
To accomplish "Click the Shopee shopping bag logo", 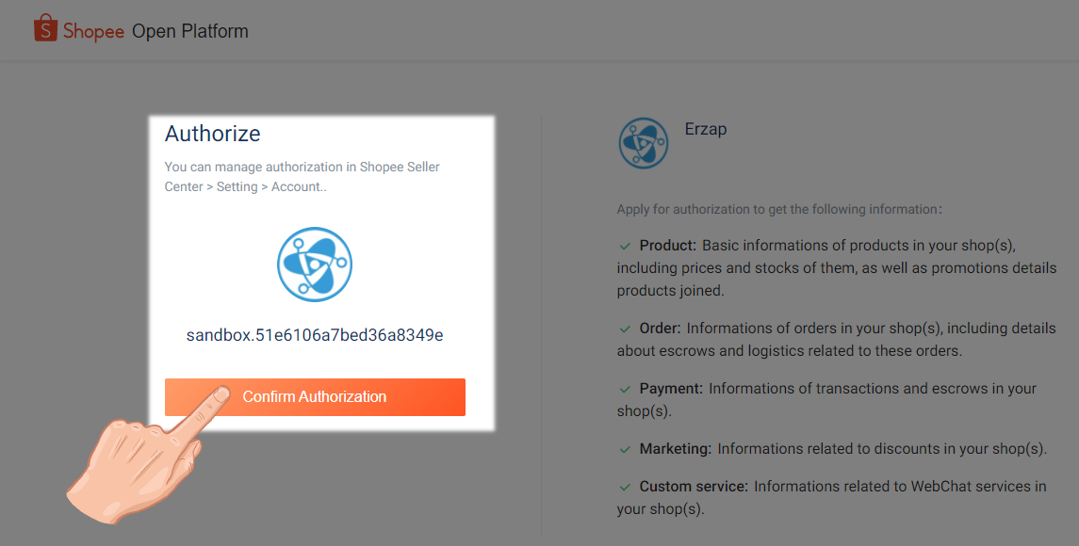I will [x=45, y=28].
